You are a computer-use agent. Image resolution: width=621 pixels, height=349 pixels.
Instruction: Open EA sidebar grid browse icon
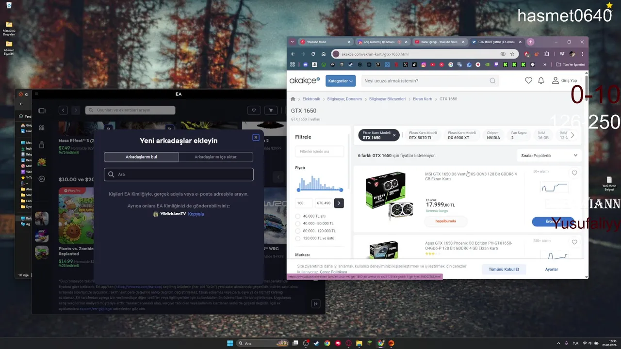42,128
